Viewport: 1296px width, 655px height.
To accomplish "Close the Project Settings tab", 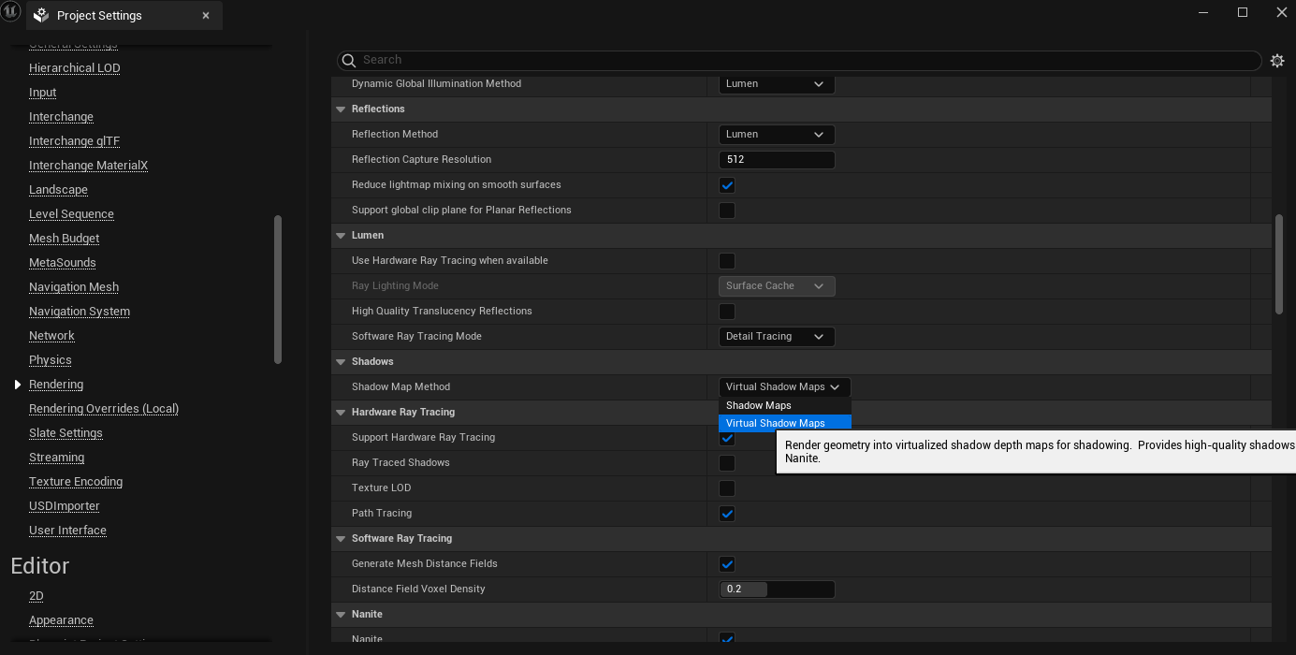I will [206, 15].
